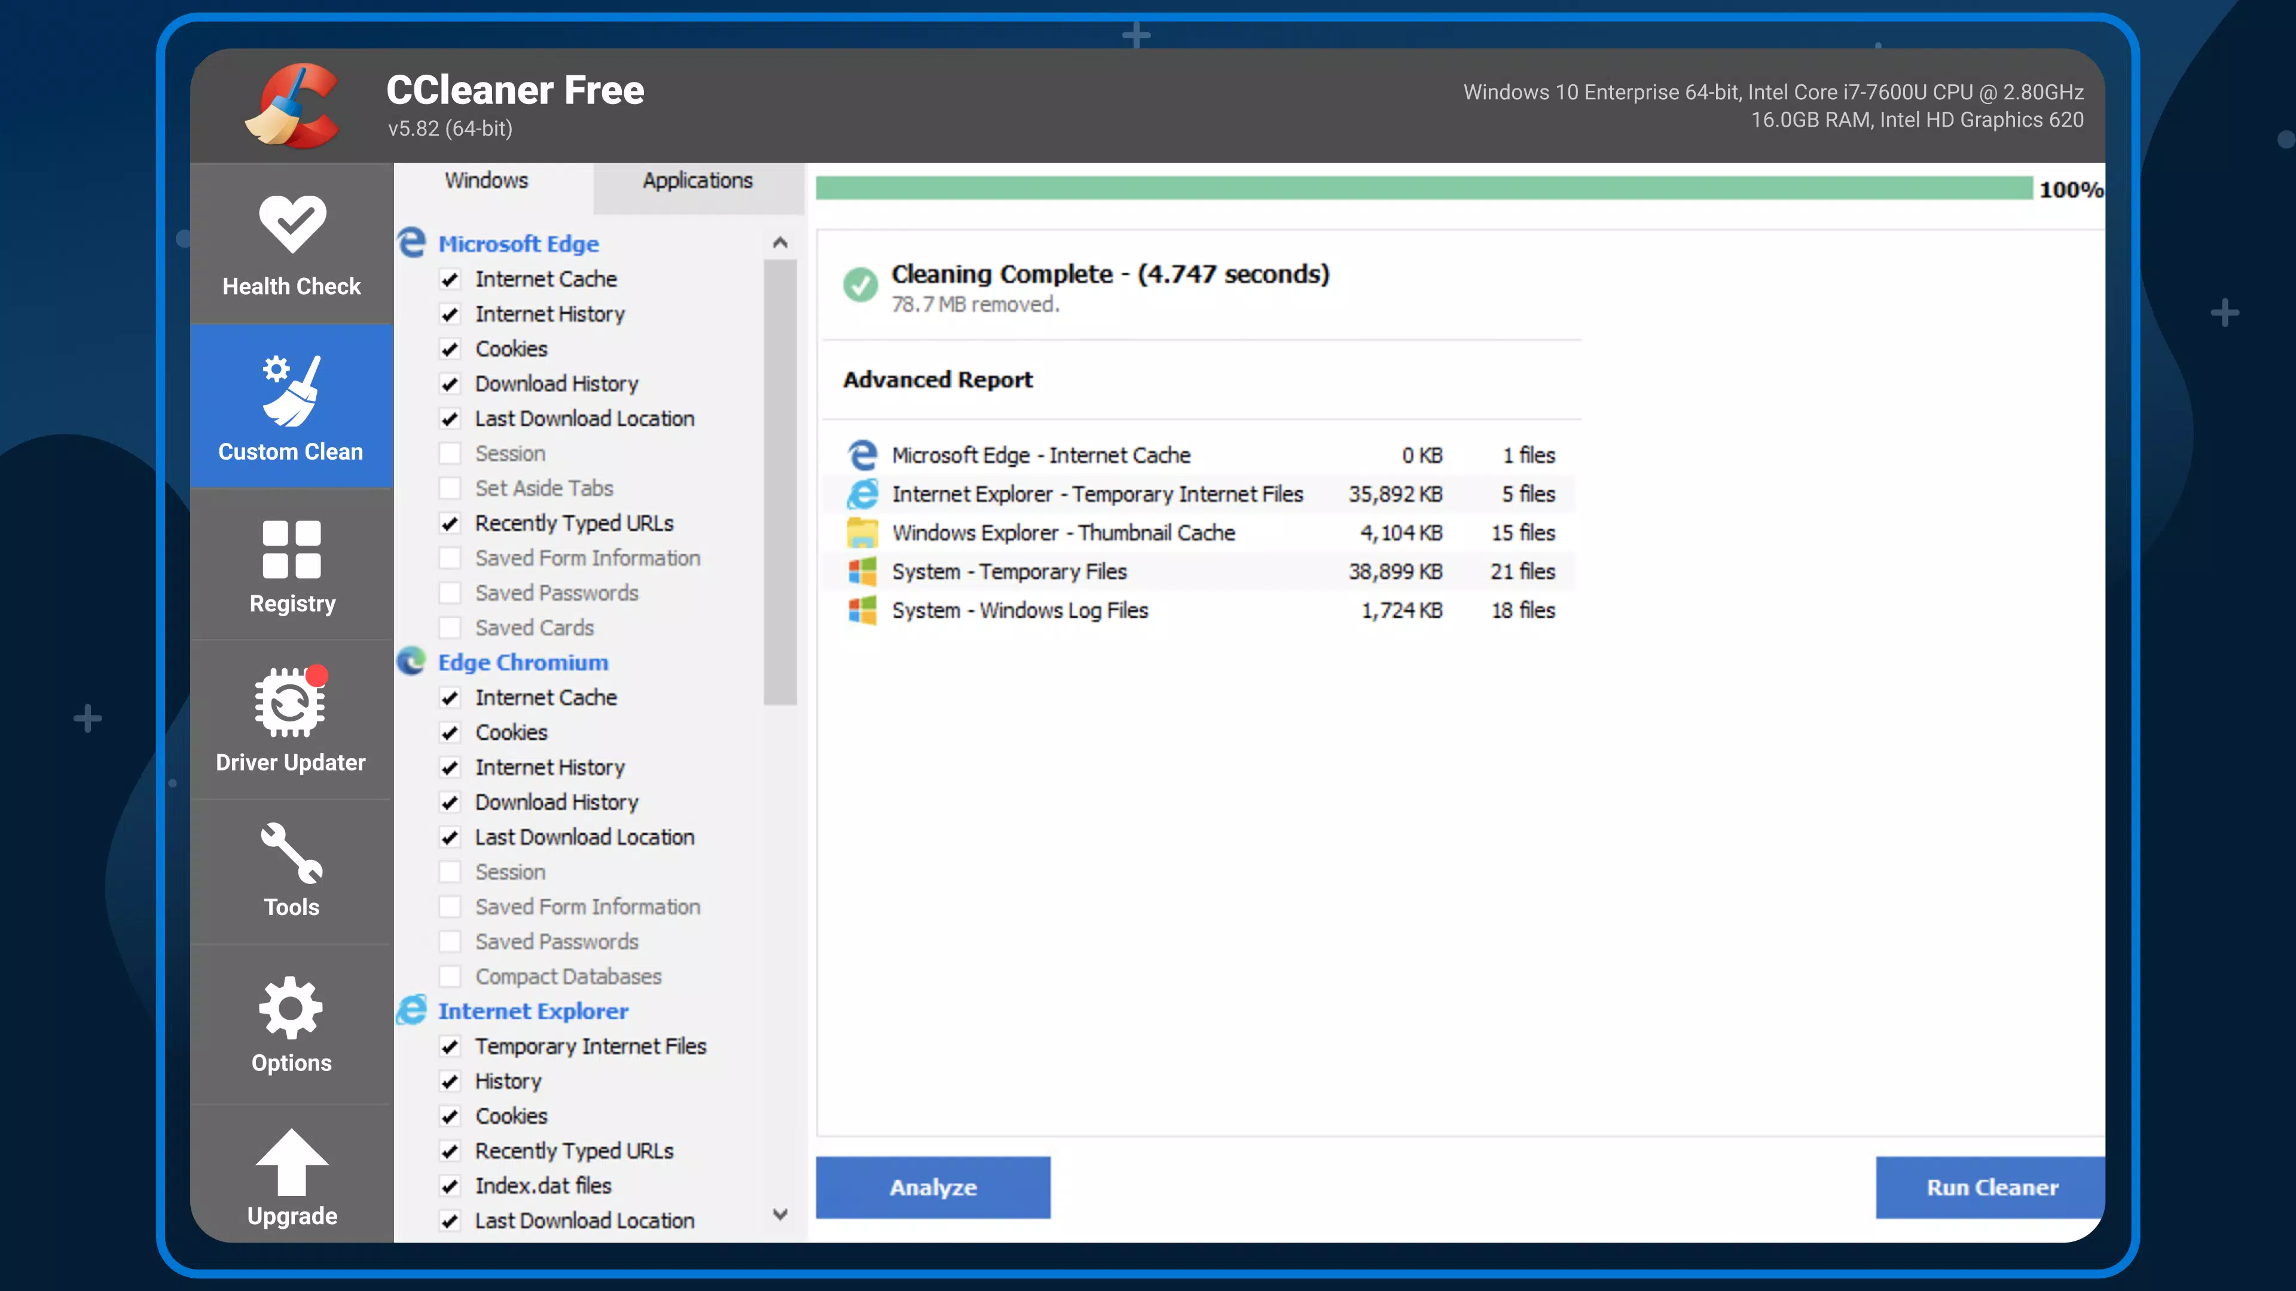Viewport: 2296px width, 1291px height.
Task: Click the Microsoft Edge section icon
Action: 411,242
